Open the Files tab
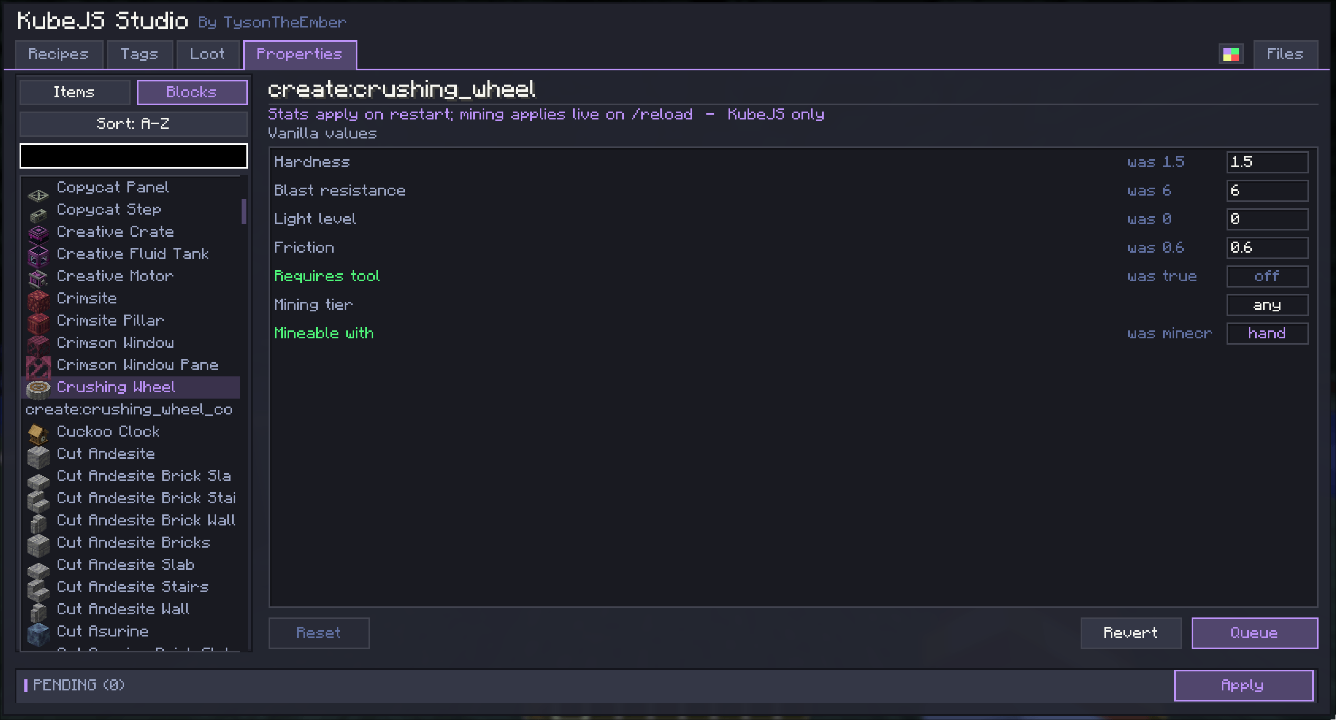This screenshot has height=720, width=1336. 1285,54
